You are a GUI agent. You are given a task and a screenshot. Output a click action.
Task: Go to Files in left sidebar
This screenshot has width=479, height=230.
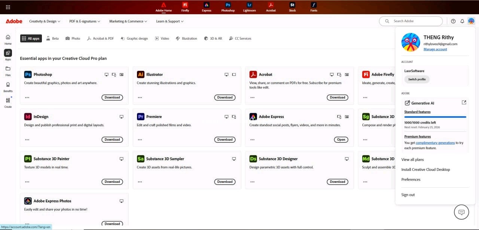(x=8, y=71)
